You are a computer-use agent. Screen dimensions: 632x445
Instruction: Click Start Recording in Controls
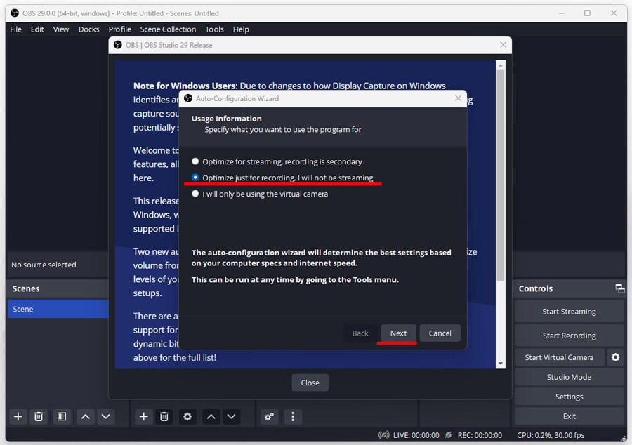(569, 336)
